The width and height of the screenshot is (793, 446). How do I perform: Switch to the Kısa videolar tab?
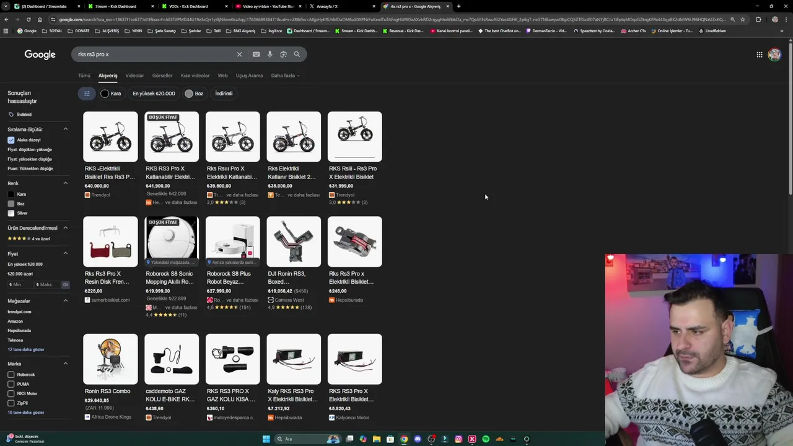[x=195, y=76]
